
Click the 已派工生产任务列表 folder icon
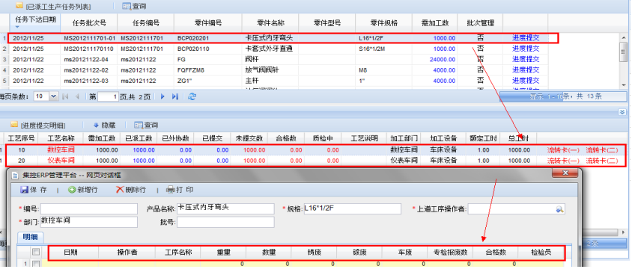click(x=19, y=7)
